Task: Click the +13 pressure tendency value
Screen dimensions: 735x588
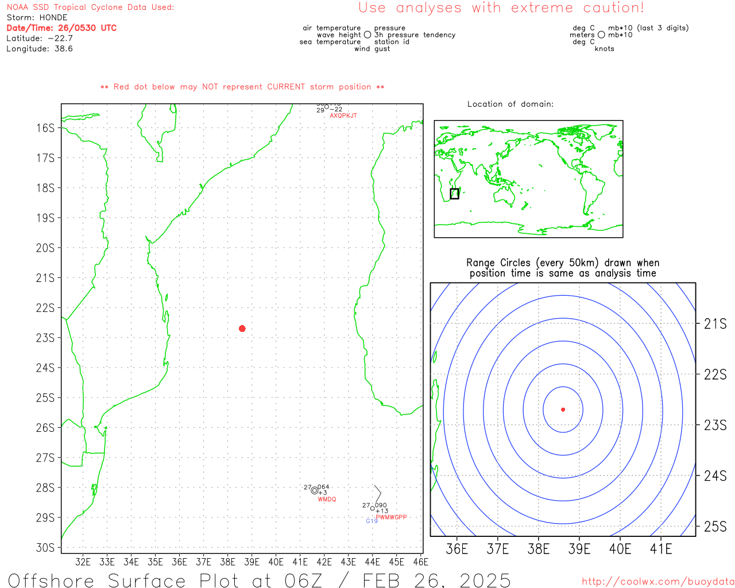Action: [382, 511]
